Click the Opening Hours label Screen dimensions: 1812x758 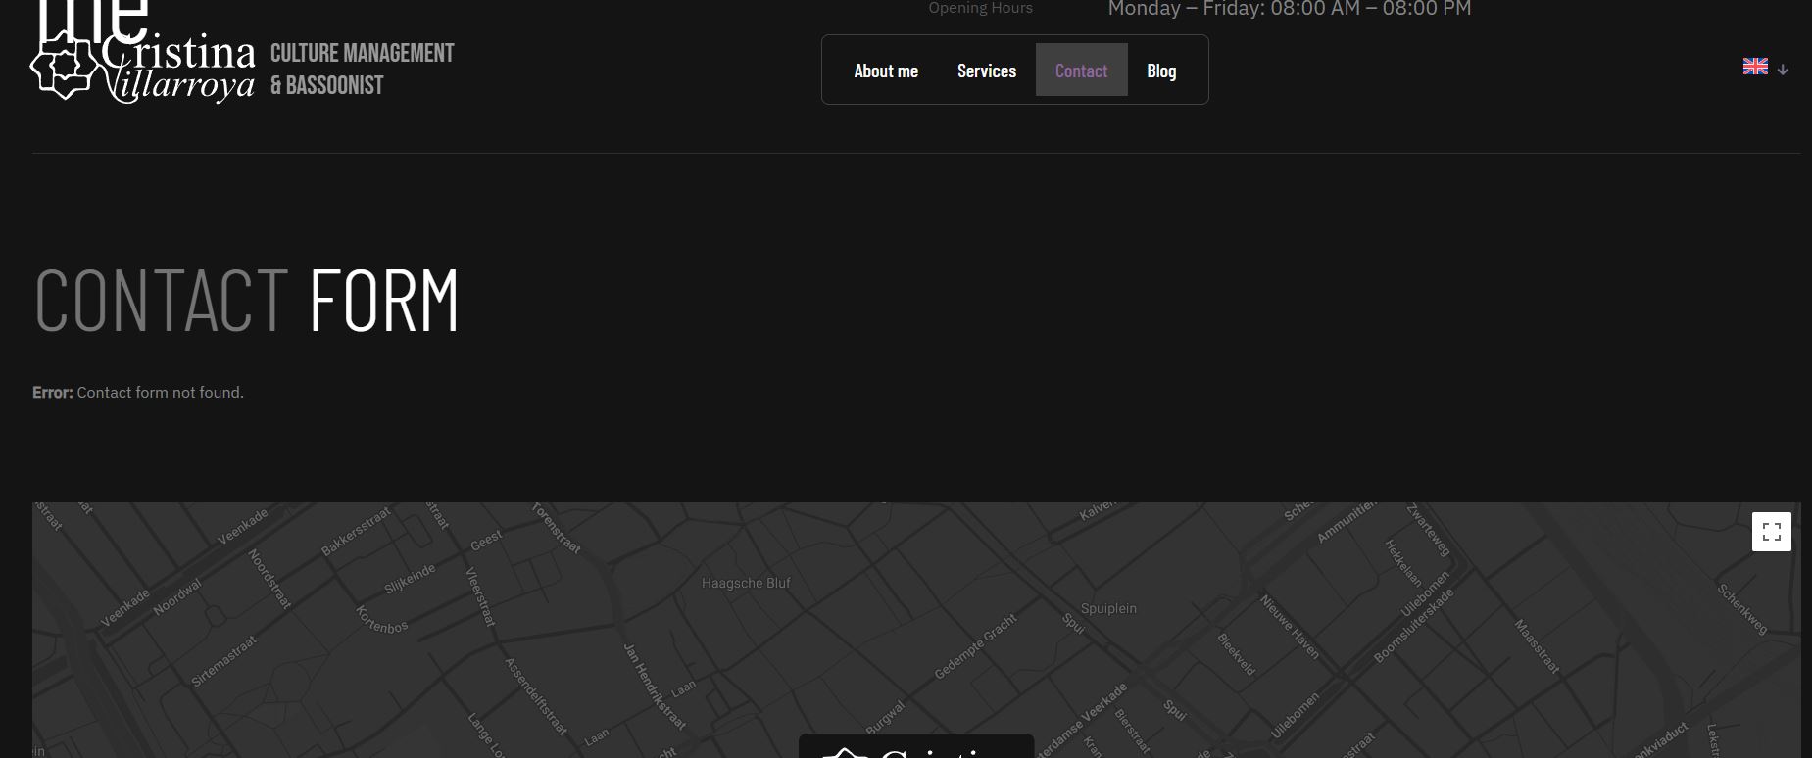tap(980, 9)
